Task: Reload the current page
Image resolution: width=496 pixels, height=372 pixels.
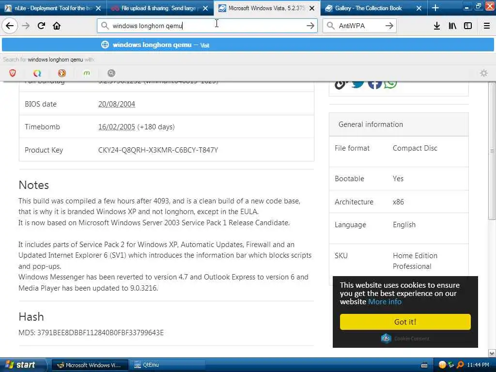Action: [x=42, y=26]
